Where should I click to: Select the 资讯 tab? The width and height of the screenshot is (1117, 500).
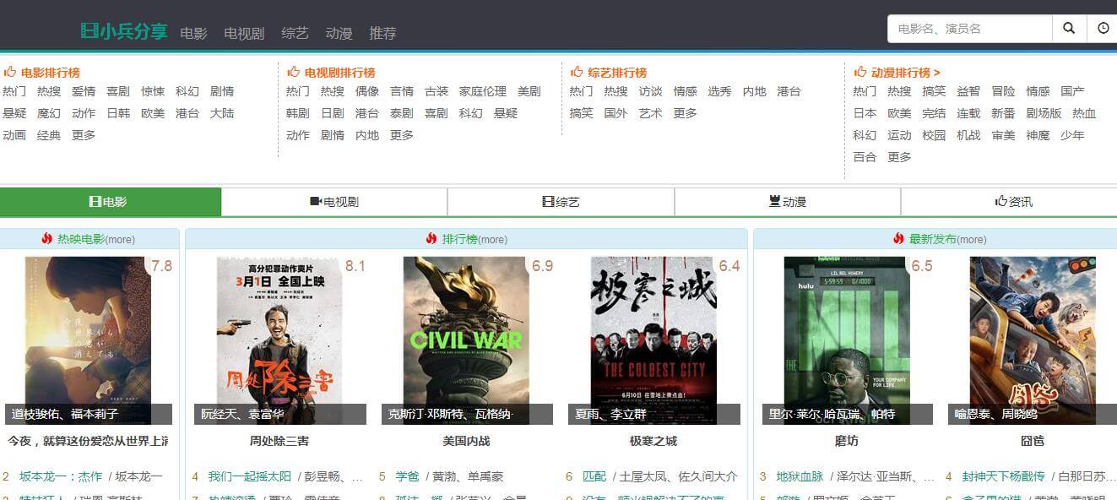point(1013,202)
